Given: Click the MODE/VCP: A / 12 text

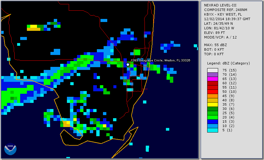Looking at the screenshot, I should click(220, 37).
